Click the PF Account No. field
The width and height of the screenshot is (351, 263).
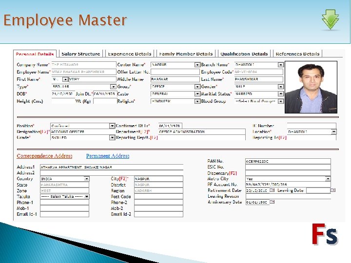point(288,184)
